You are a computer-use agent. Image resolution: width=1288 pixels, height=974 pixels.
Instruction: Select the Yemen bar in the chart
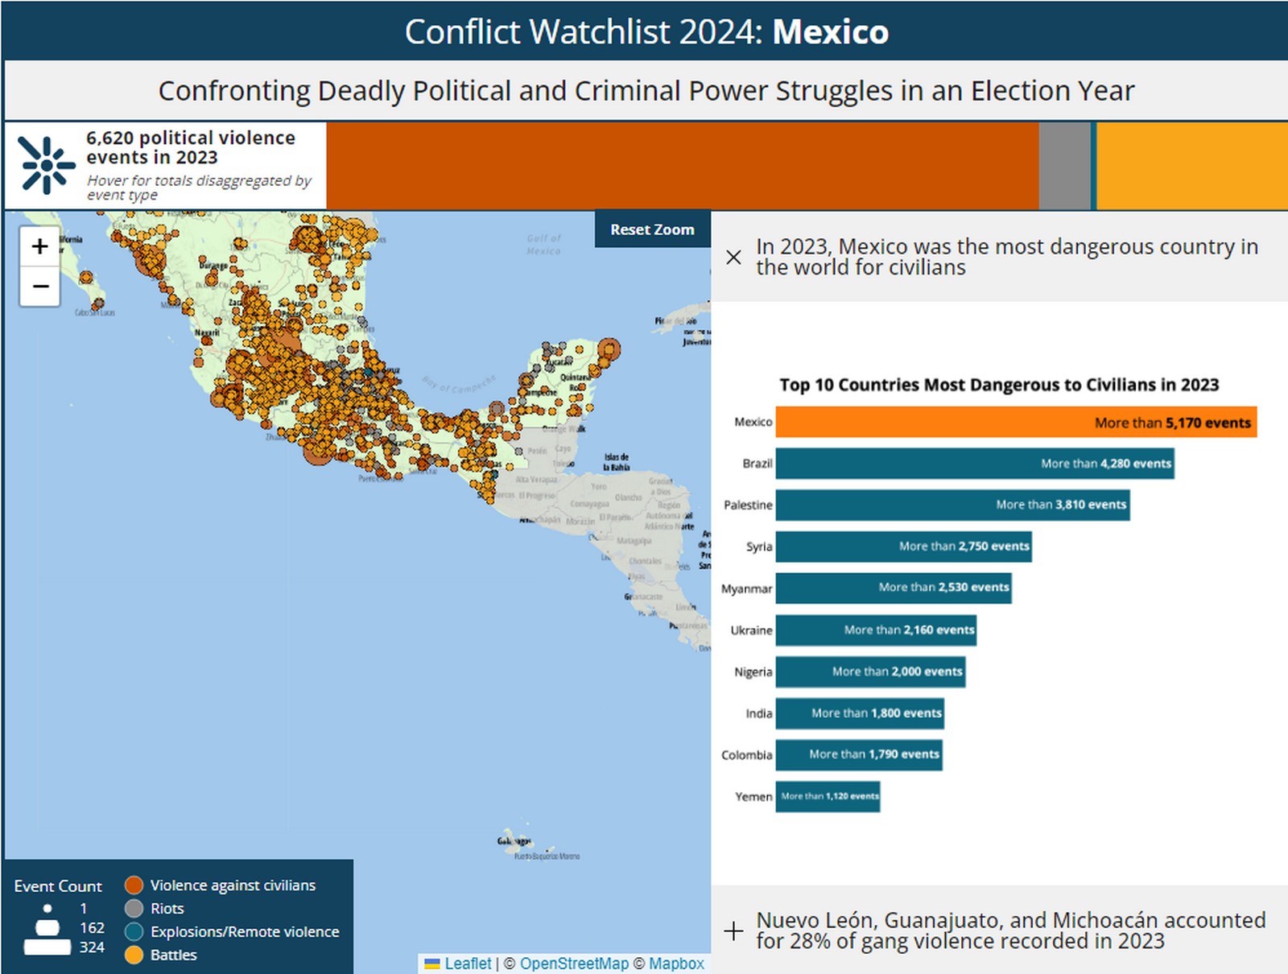(828, 797)
